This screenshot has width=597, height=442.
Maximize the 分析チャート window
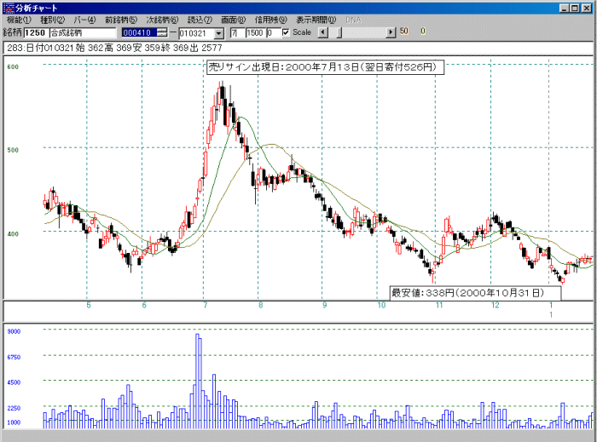pyautogui.click(x=576, y=7)
